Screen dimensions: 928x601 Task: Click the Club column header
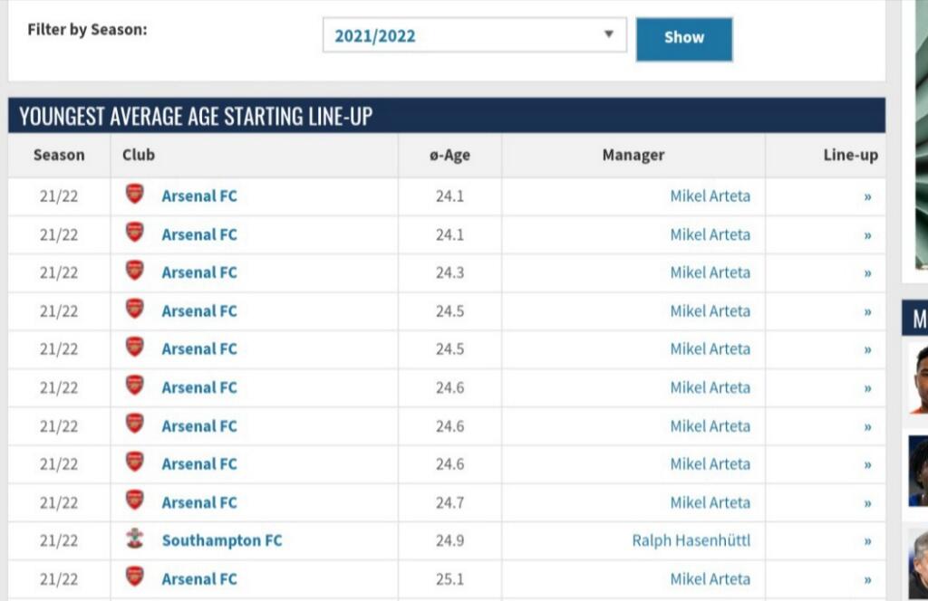(139, 155)
